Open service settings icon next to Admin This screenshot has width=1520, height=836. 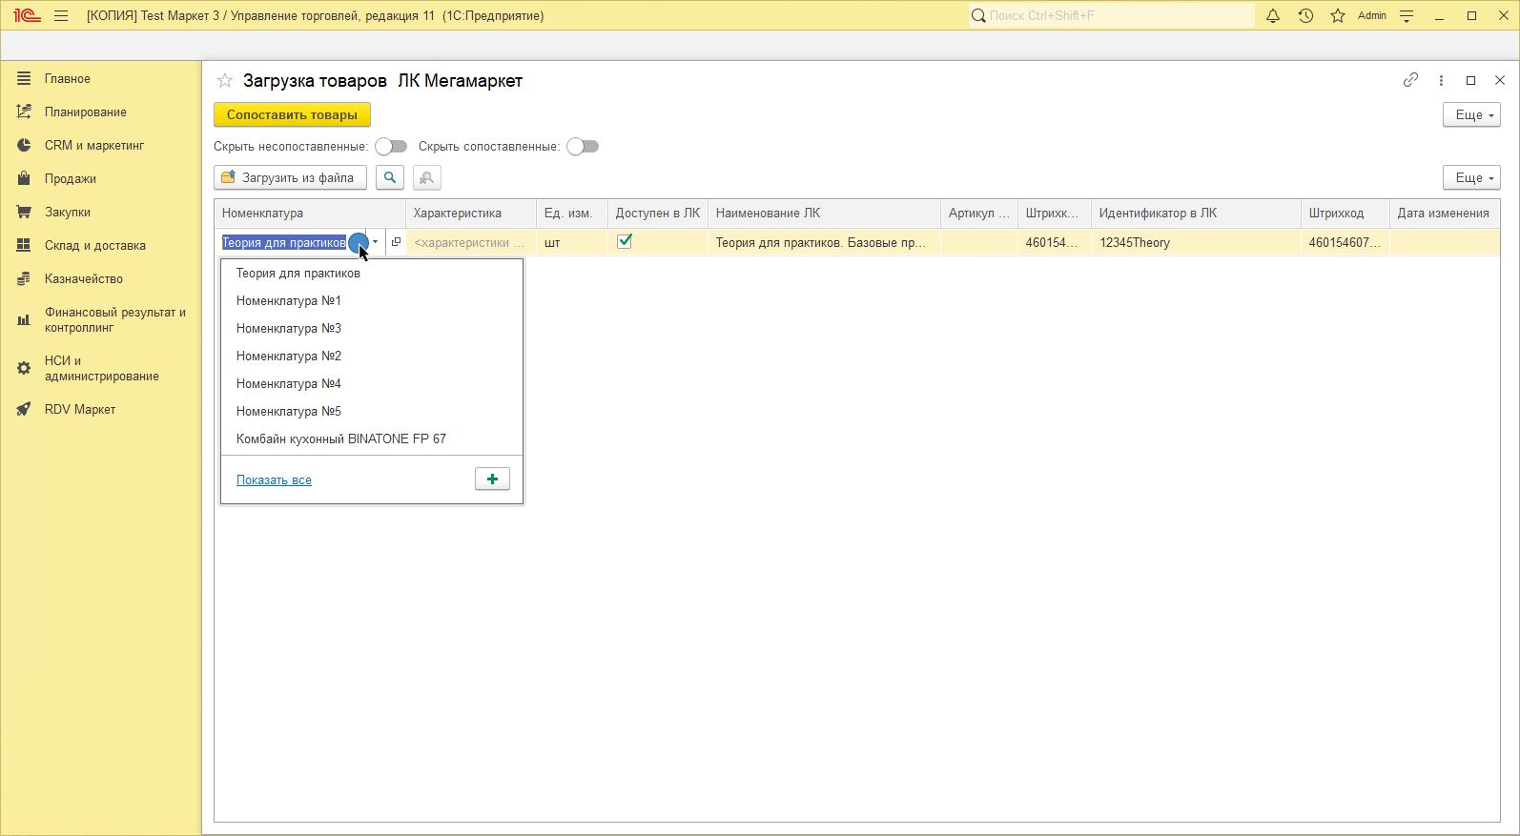click(x=1407, y=15)
